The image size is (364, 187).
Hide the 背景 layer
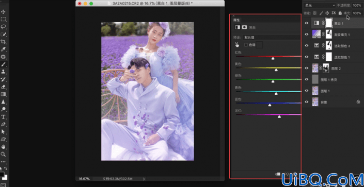pyautogui.click(x=306, y=101)
